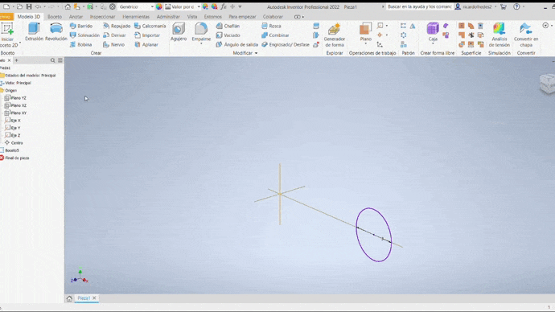Click the Calcomanía decal tool
Image resolution: width=555 pixels, height=312 pixels.
[150, 26]
